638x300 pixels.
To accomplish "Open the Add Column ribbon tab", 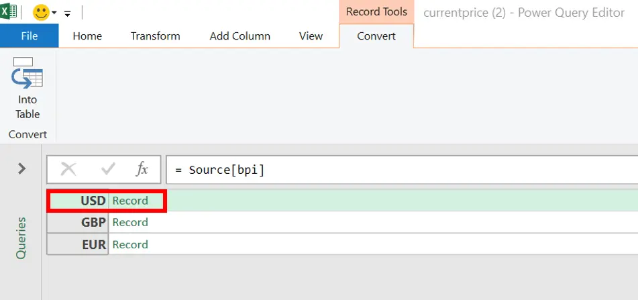I will pyautogui.click(x=240, y=36).
